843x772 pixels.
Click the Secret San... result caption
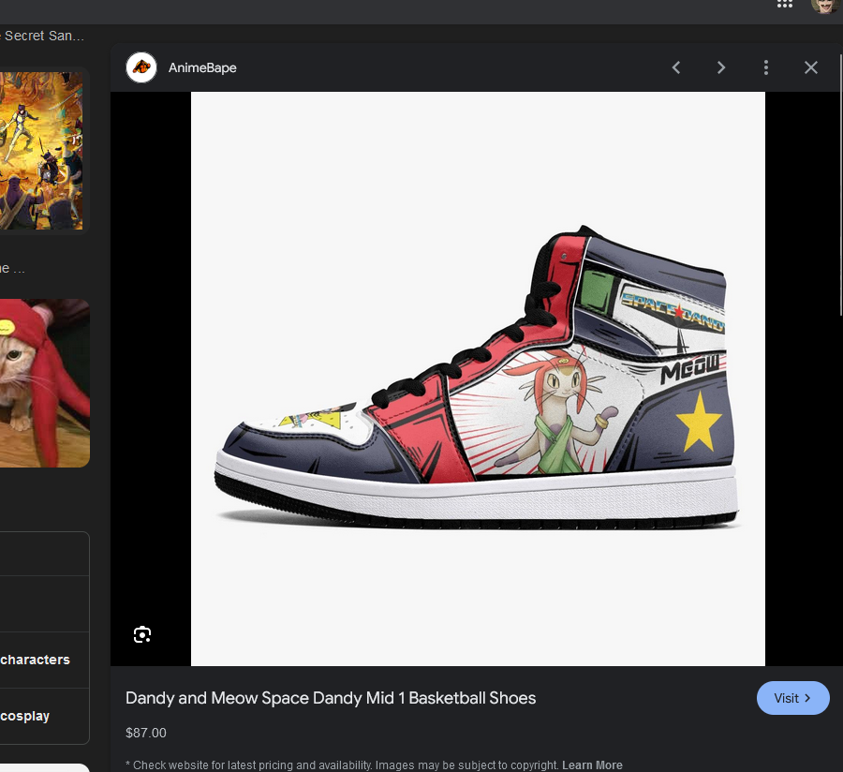[x=42, y=36]
